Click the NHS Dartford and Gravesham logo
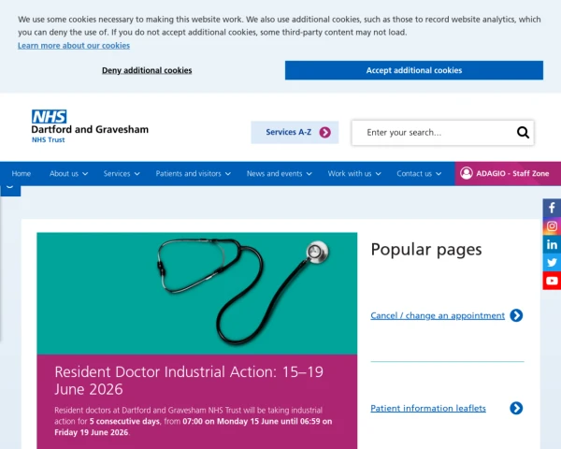Image resolution: width=561 pixels, height=449 pixels. pos(90,126)
